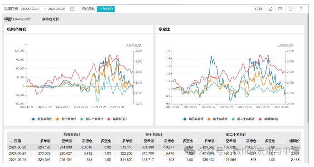Click the 6,476 net position cell
This screenshot has width=314, height=167.
(x=170, y=153)
